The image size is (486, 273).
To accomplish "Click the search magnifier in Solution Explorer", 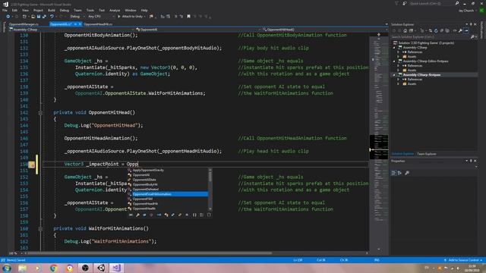I will coord(472,37).
